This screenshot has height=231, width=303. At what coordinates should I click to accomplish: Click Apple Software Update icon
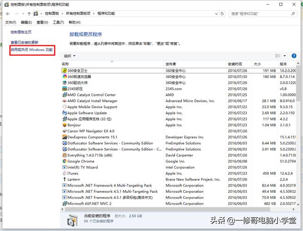[x=64, y=113]
